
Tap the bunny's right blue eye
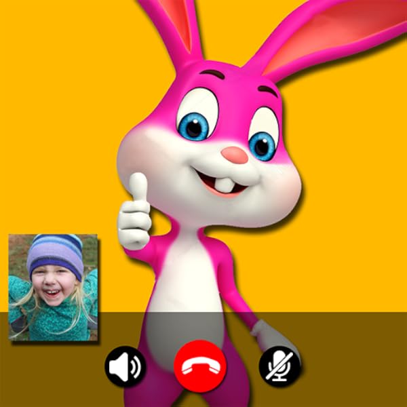[262, 142]
